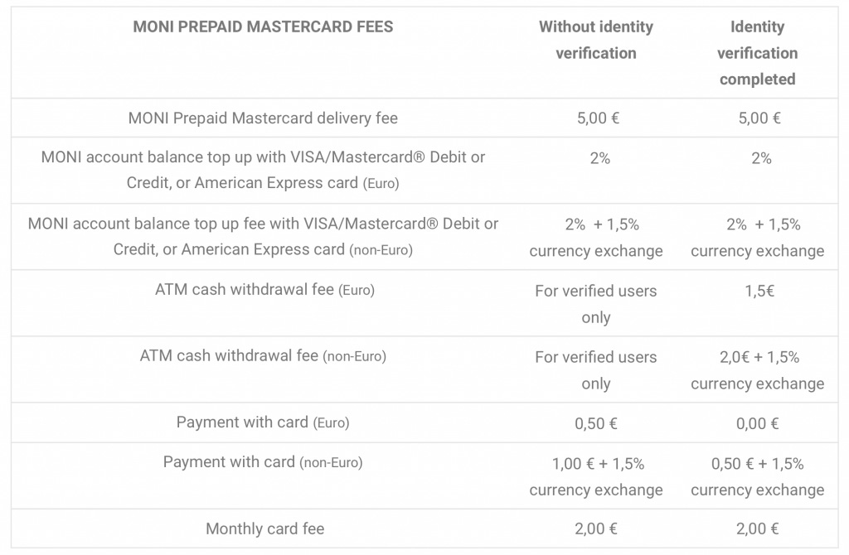Click the MONI PREPAID MASTERCARD FEES header

coord(263,27)
